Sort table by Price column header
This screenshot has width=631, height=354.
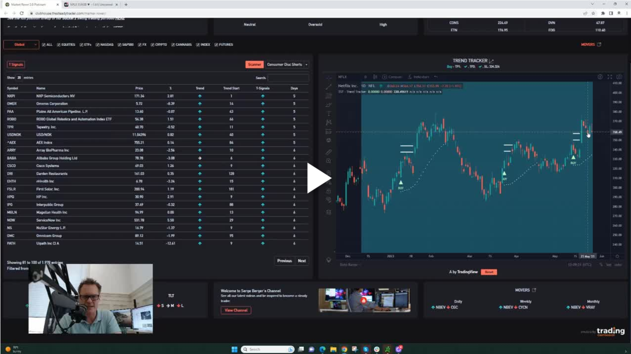139,88
